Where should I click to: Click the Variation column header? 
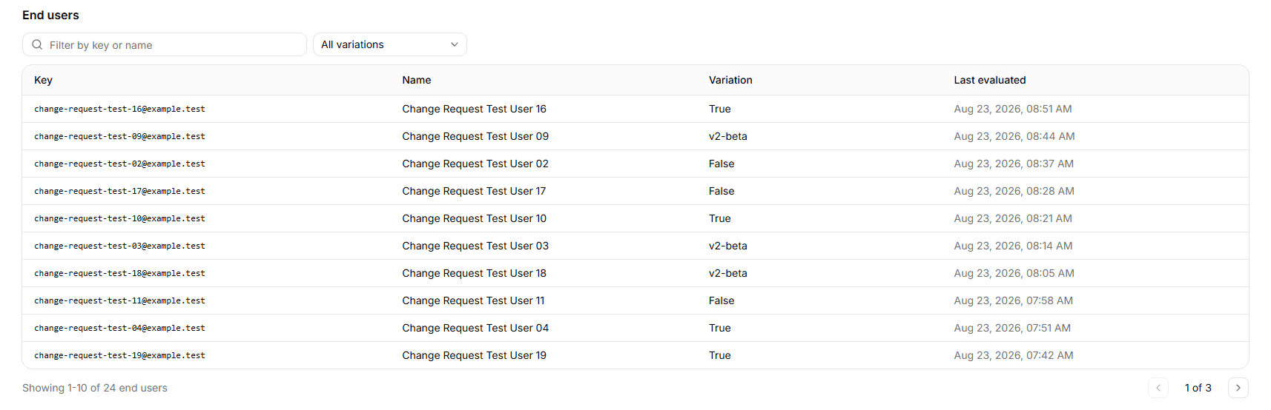730,80
